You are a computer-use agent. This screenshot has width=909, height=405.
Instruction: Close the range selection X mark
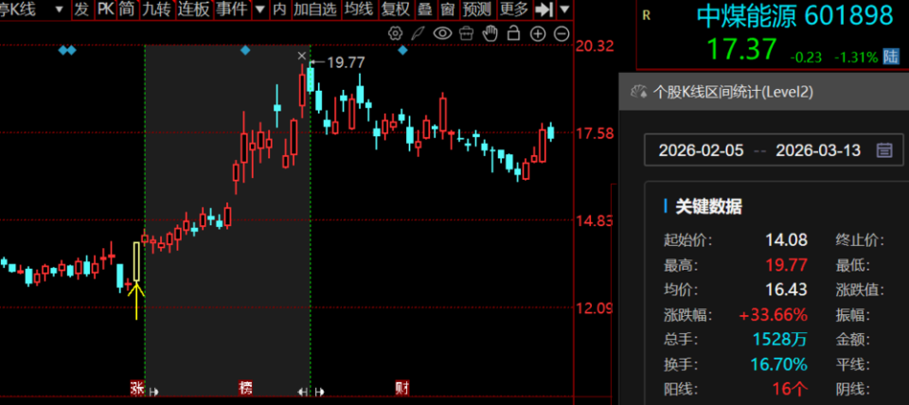[301, 56]
